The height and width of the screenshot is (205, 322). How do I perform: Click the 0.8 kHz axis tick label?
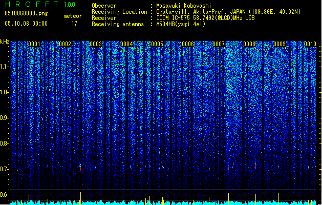4,143
